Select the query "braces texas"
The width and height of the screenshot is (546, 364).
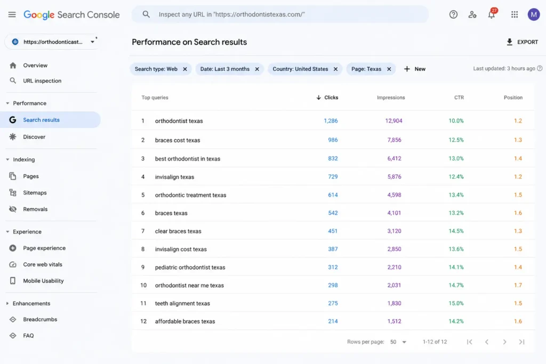click(x=171, y=213)
